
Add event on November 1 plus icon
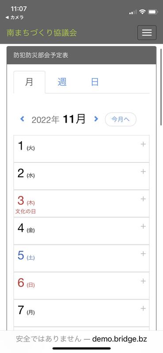143,144
